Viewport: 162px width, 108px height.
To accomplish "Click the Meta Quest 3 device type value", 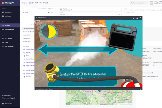I will pos(146,51).
